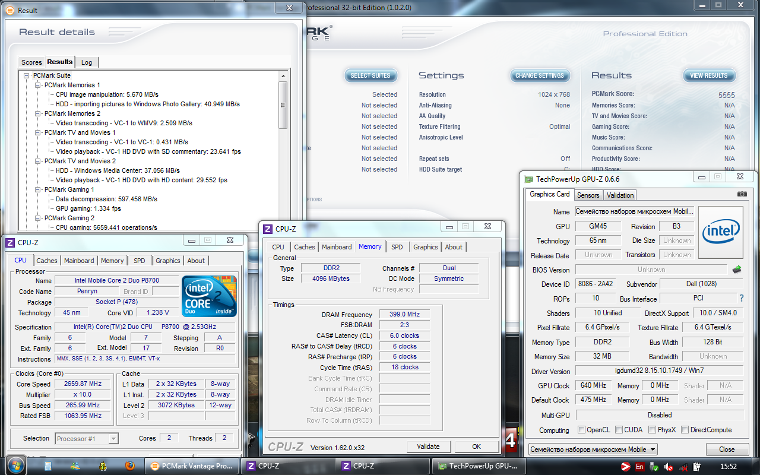This screenshot has width=760, height=475.
Task: Collapse the PCMark Gaming 2 node
Action: 37,218
